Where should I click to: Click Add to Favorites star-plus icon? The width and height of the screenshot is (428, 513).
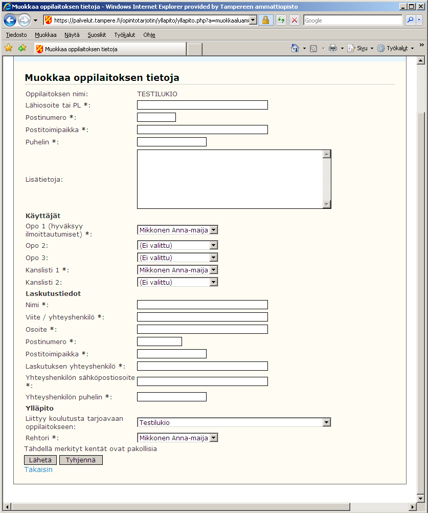tap(22, 48)
